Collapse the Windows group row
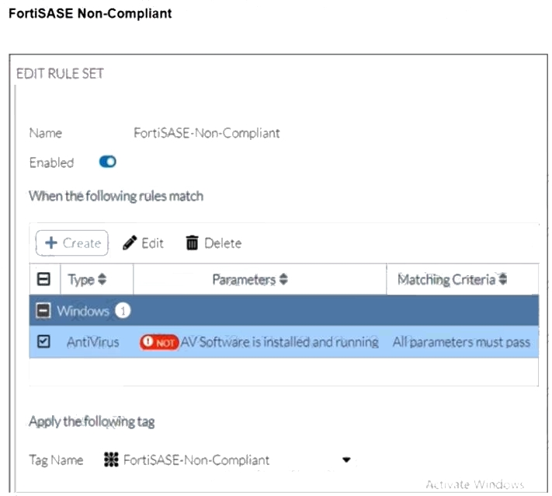This screenshot has width=552, height=496. (x=43, y=310)
